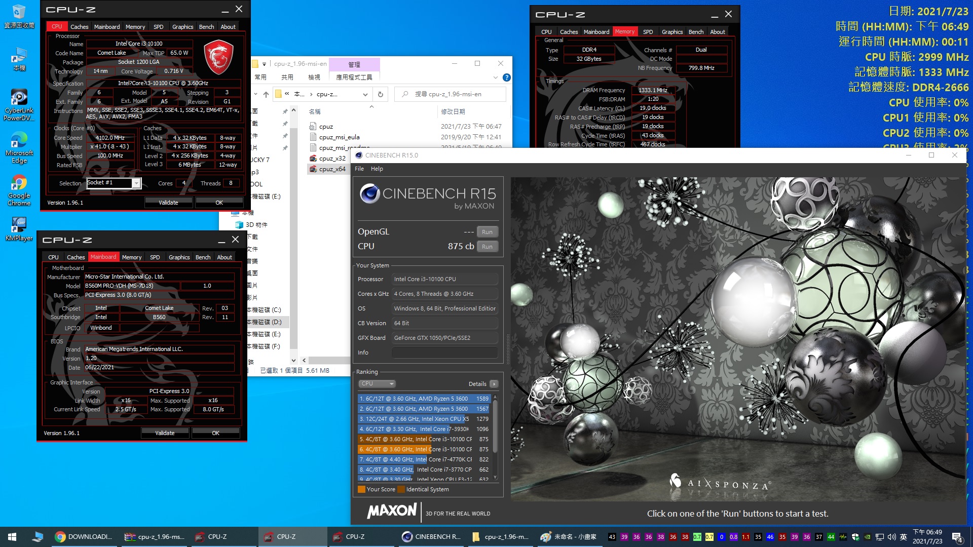Screen dimensions: 973x547
Task: Run the OpenGL test in Cinebench
Action: coord(487,232)
